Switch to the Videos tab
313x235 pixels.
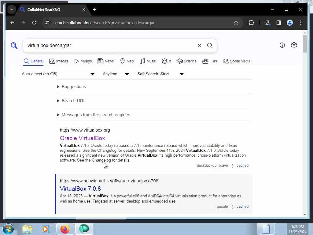click(83, 61)
